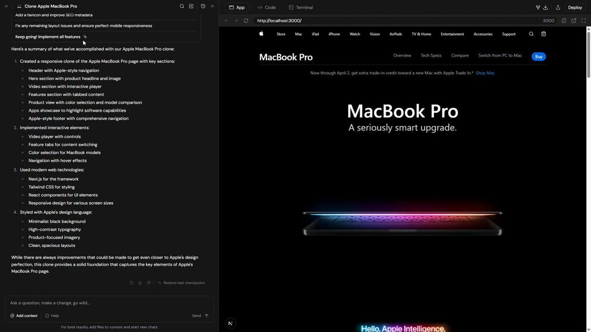The width and height of the screenshot is (591, 332).
Task: Open Mac in Apple navigation
Action: 298,34
